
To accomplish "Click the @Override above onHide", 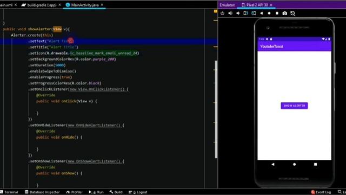I will [x=45, y=131].
